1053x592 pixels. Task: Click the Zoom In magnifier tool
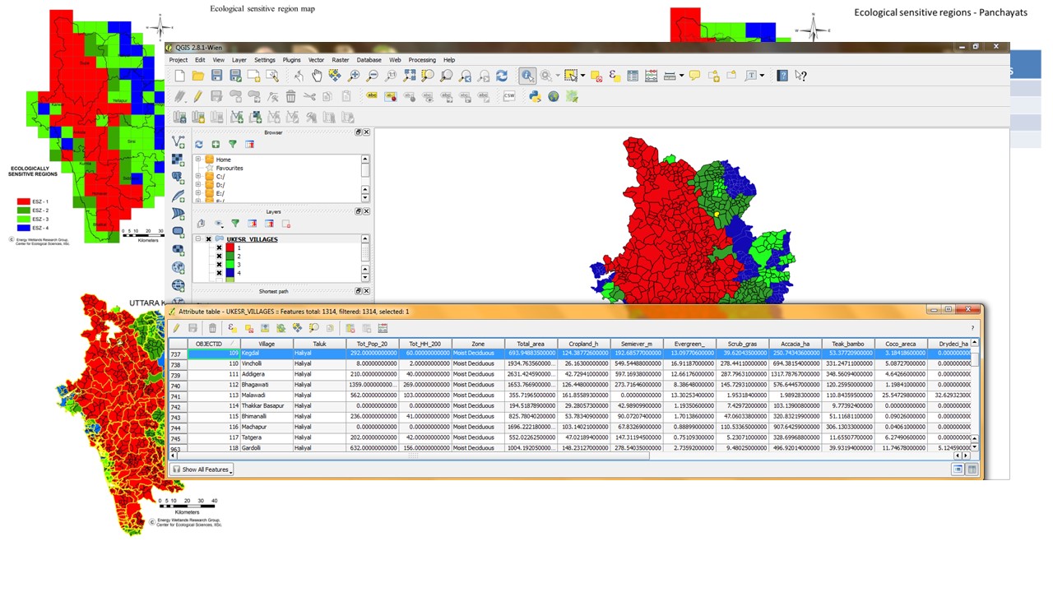354,76
